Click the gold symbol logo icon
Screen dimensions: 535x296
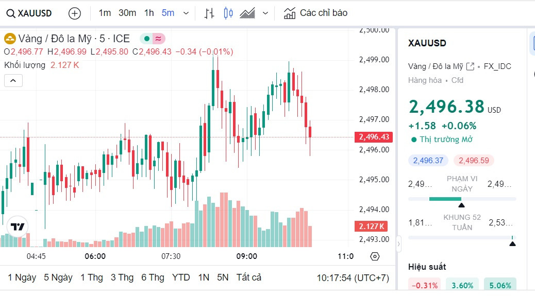coord(10,39)
